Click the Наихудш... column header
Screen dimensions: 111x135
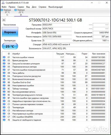pyautogui.click(x=71, y=54)
